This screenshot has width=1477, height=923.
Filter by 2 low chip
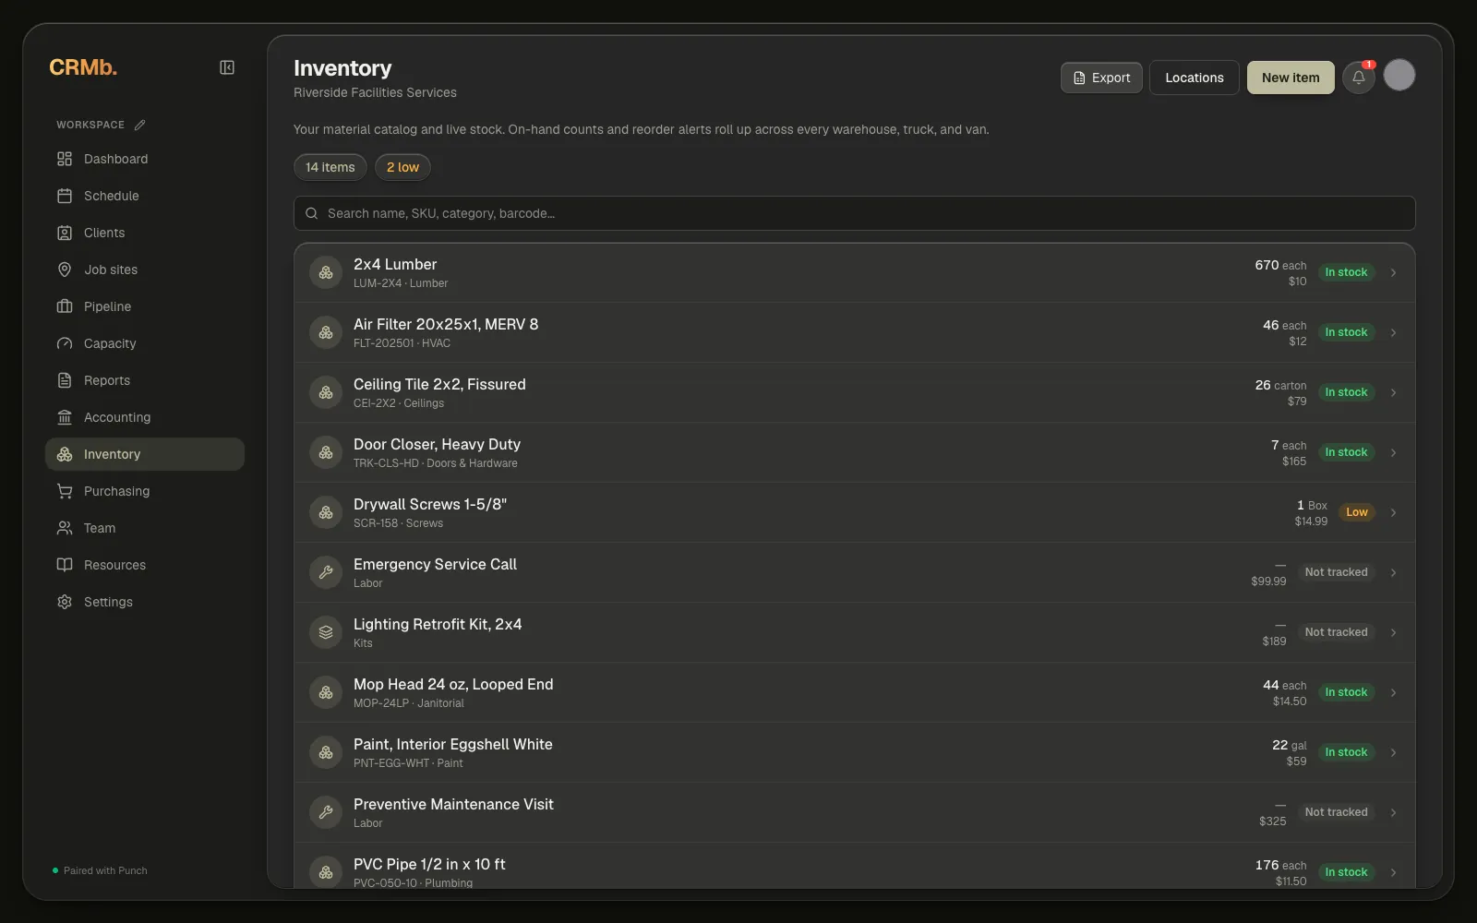click(x=402, y=167)
